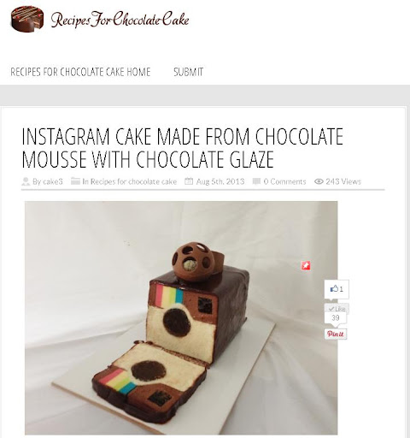Click the Pin it button
410x438 pixels.
pyautogui.click(x=336, y=334)
